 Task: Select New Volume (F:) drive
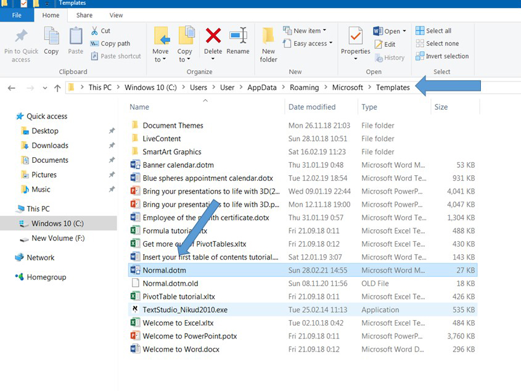pyautogui.click(x=58, y=238)
